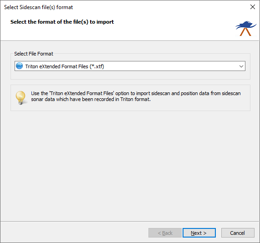Expand the file format dropdown arrow

[241, 66]
